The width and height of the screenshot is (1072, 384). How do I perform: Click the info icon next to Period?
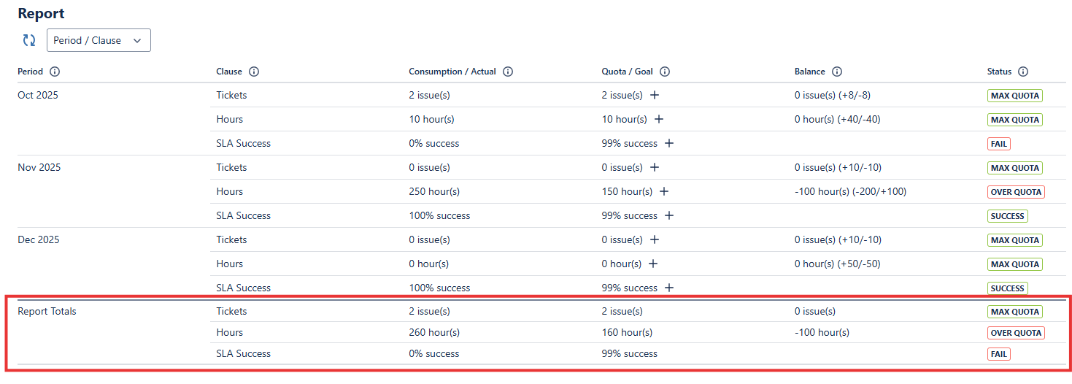point(55,72)
